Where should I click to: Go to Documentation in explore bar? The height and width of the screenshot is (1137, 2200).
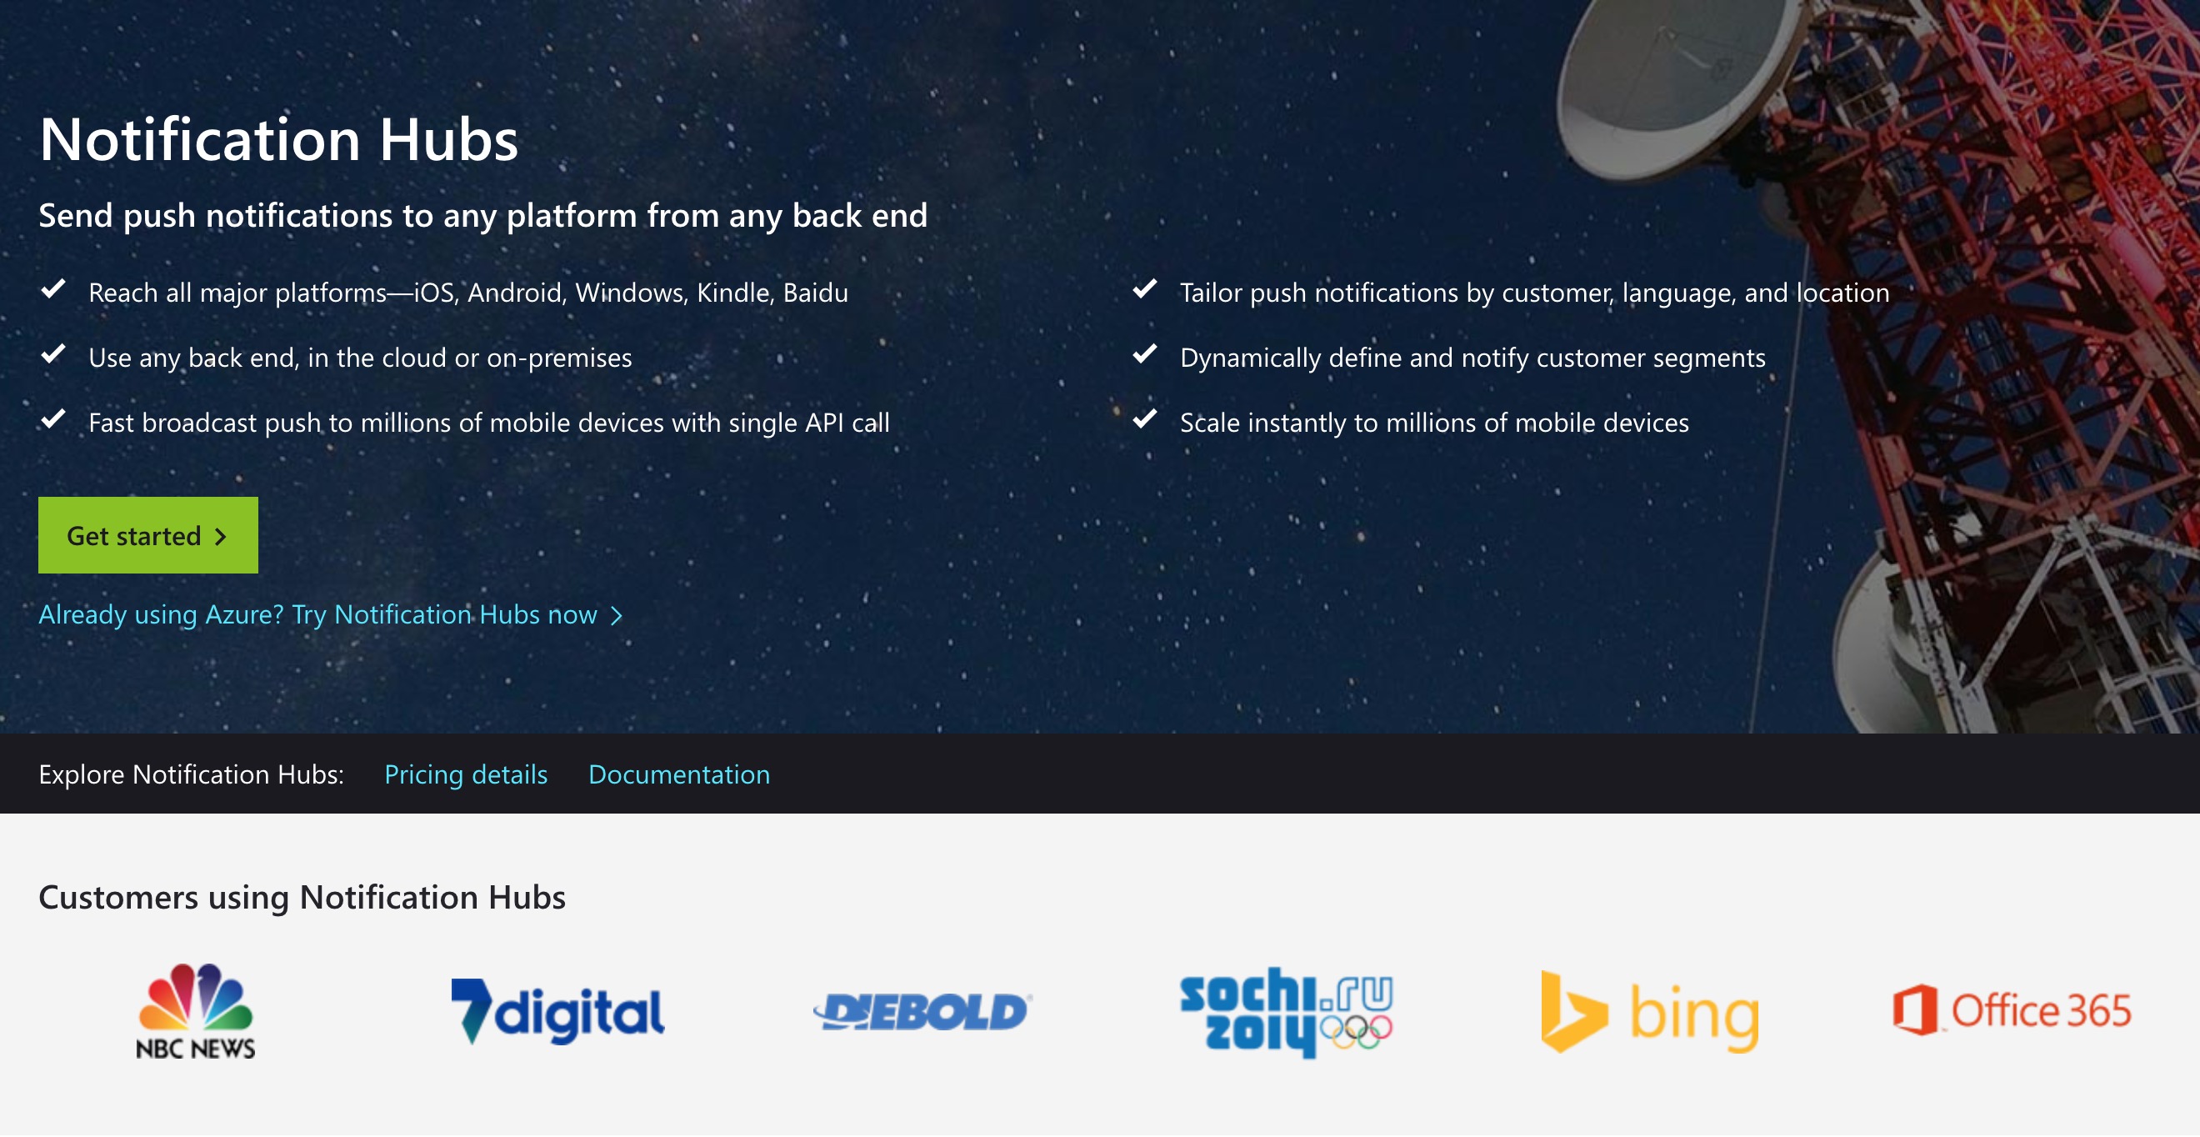[x=679, y=774]
